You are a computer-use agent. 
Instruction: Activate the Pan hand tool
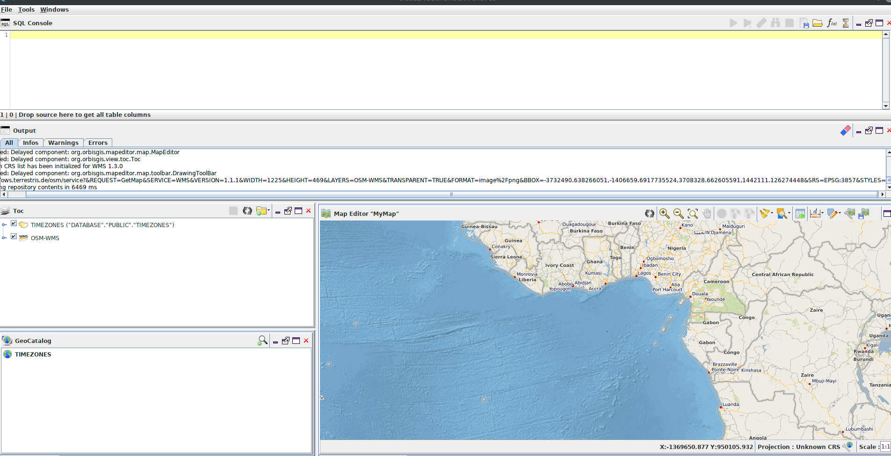click(707, 214)
